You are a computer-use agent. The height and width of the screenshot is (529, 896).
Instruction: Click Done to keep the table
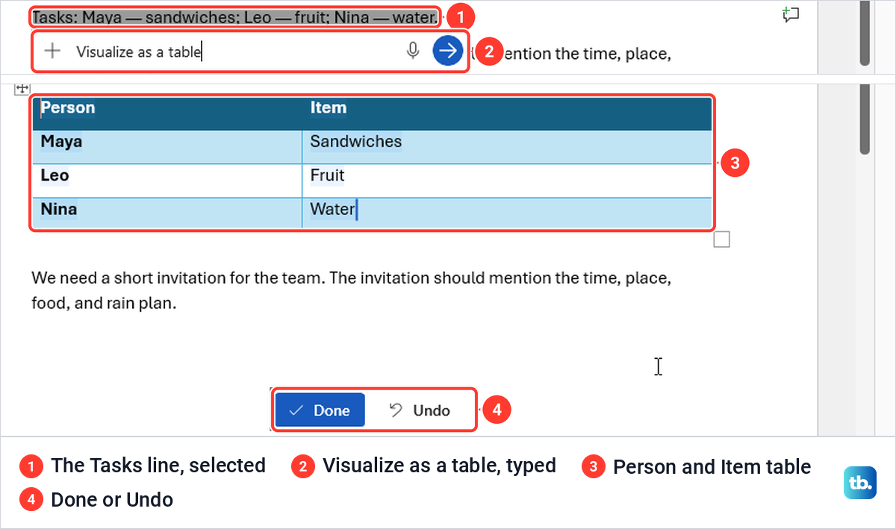point(320,410)
